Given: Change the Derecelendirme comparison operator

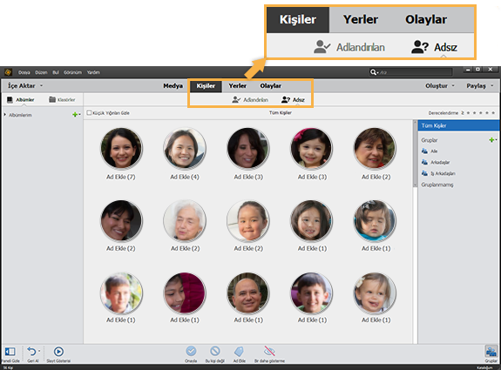Looking at the screenshot, I should (x=462, y=112).
